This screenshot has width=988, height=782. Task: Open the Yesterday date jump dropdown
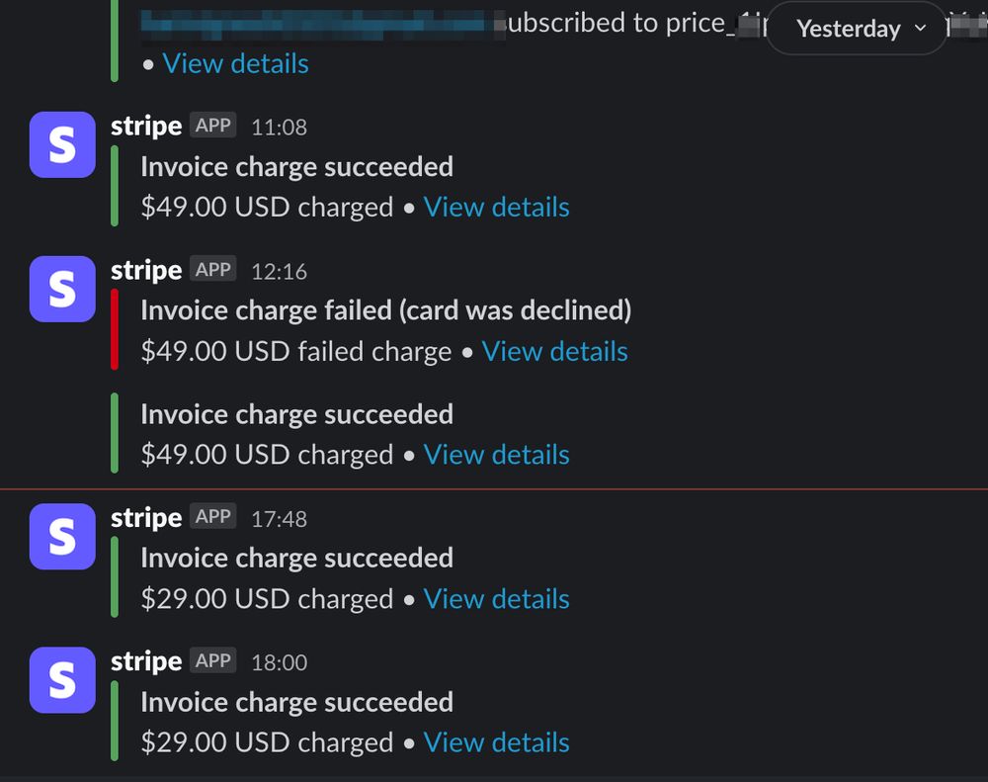(x=857, y=29)
